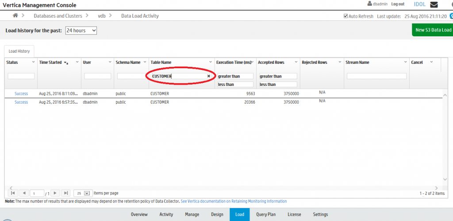453x221 pixels.
Task: Open the Success status of 6:57:35 load
Action: (x=21, y=102)
